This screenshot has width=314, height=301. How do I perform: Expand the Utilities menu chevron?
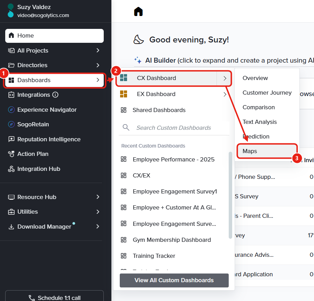(x=98, y=212)
